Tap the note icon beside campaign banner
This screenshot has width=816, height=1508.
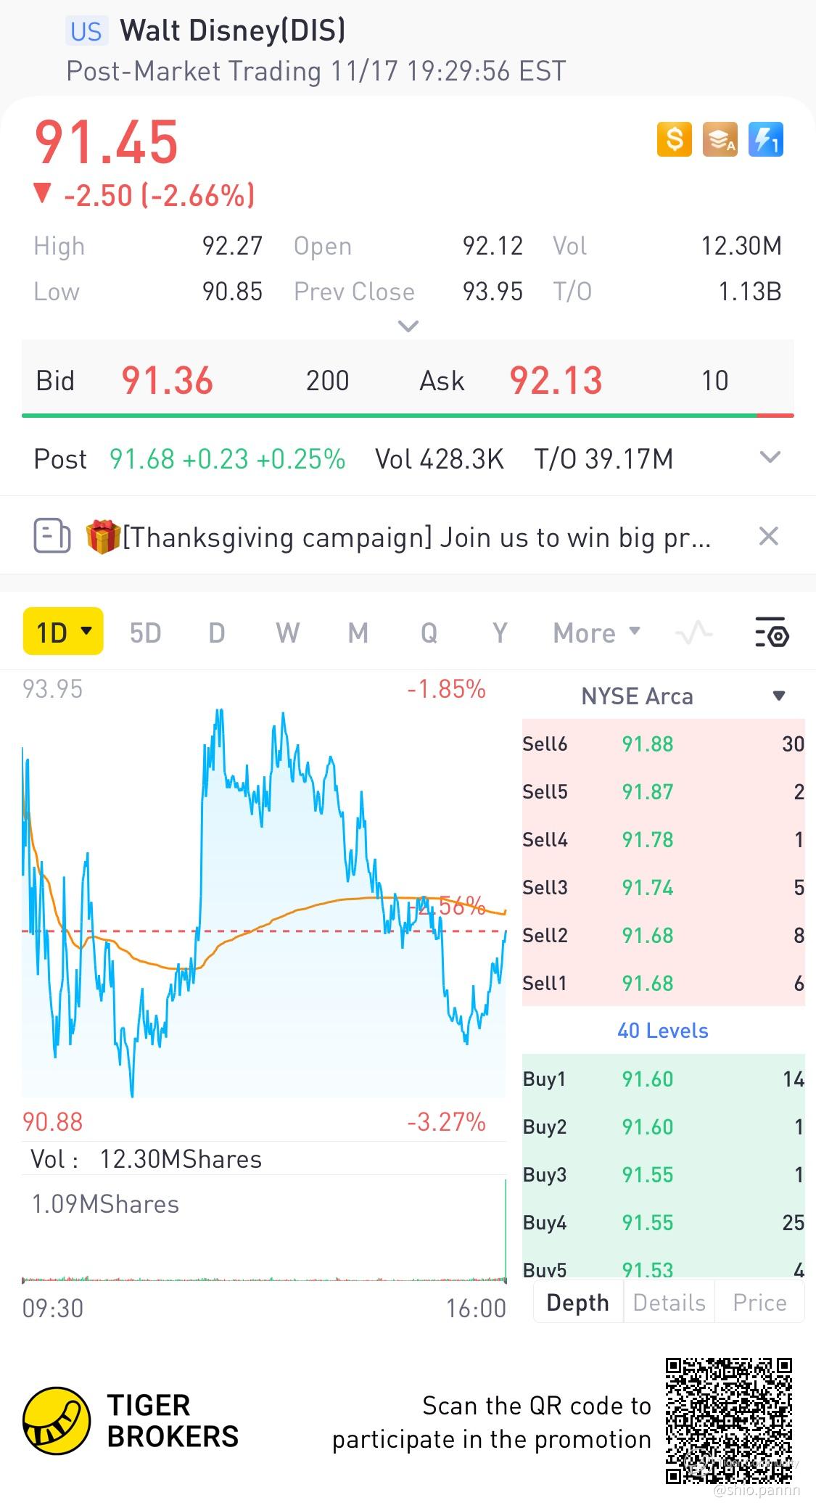click(x=52, y=537)
